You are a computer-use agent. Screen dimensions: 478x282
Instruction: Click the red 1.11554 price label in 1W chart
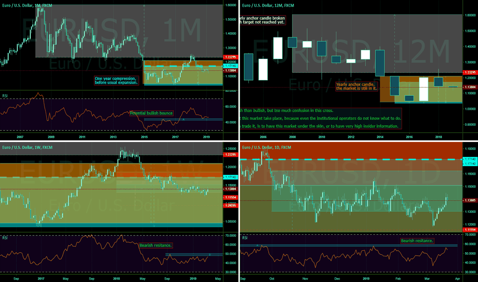pyautogui.click(x=230, y=197)
